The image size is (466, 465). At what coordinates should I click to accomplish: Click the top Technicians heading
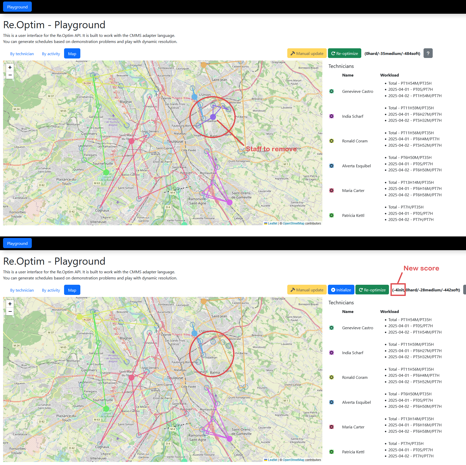pyautogui.click(x=341, y=66)
